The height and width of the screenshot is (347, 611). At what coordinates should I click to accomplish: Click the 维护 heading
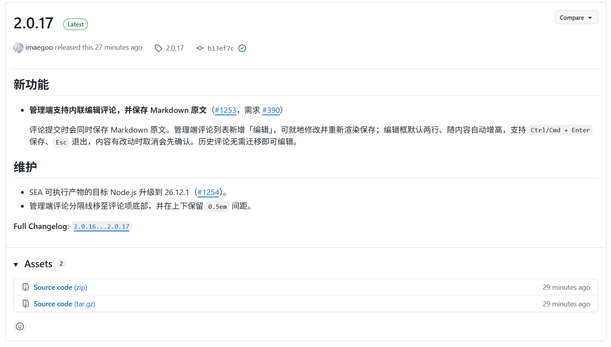click(x=25, y=167)
